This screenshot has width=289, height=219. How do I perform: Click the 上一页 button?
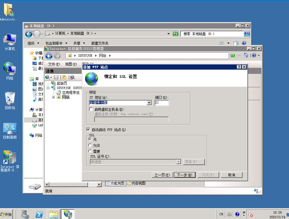(x=162, y=175)
